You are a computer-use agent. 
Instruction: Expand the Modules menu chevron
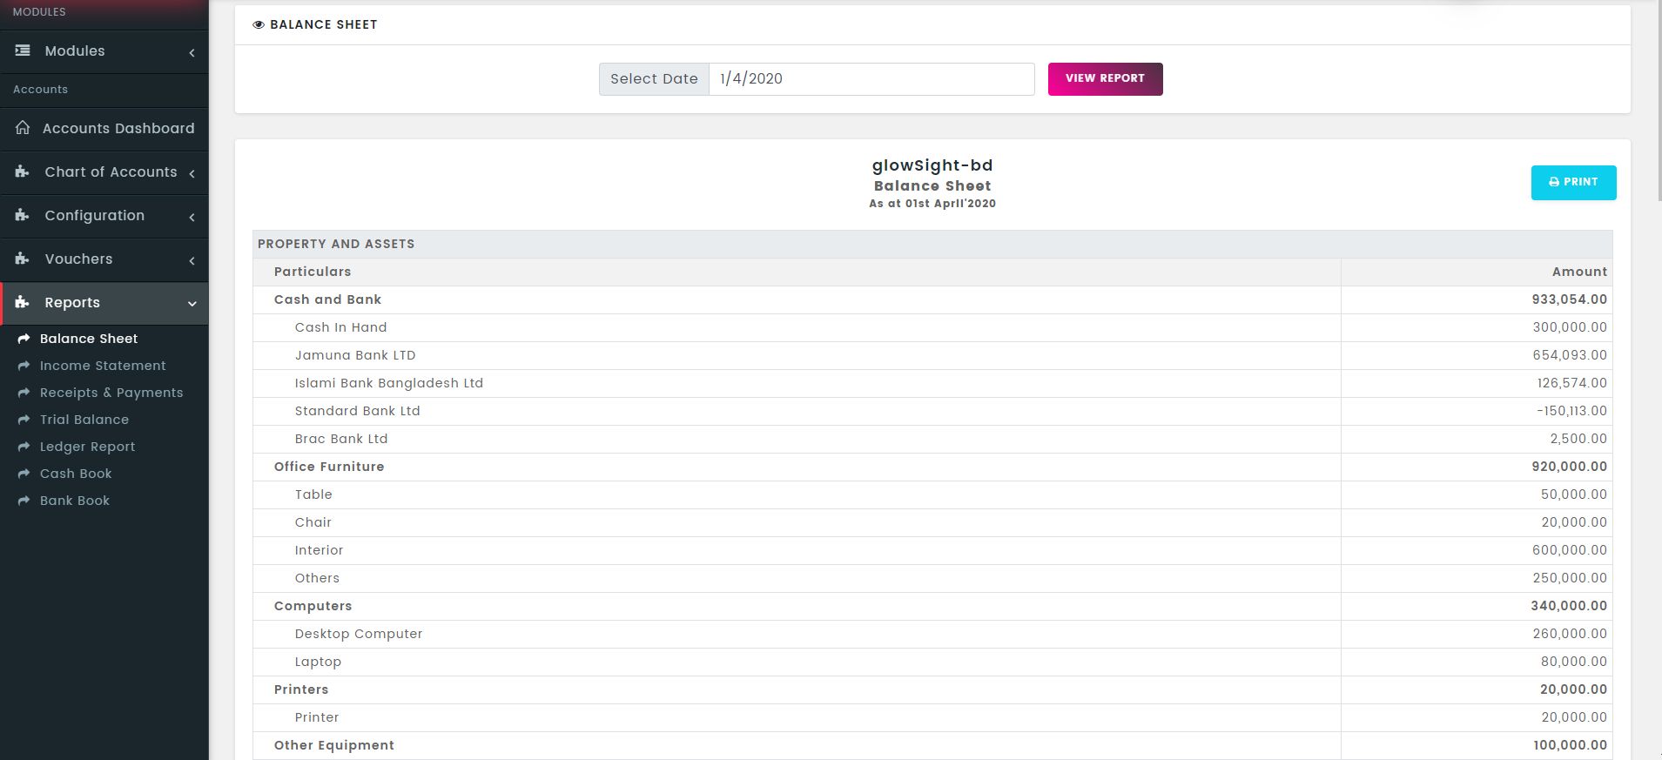tap(192, 52)
